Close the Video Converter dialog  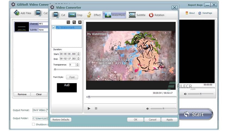175,8
